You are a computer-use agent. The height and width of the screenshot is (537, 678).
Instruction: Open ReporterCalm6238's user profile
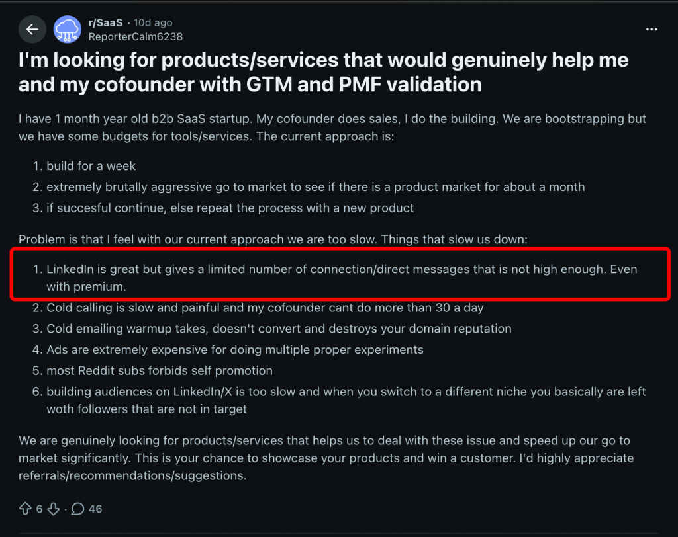tap(135, 36)
